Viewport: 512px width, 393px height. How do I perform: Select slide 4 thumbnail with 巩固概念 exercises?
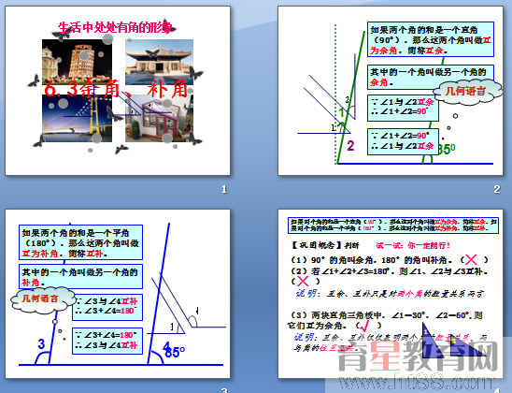pyautogui.click(x=391, y=294)
